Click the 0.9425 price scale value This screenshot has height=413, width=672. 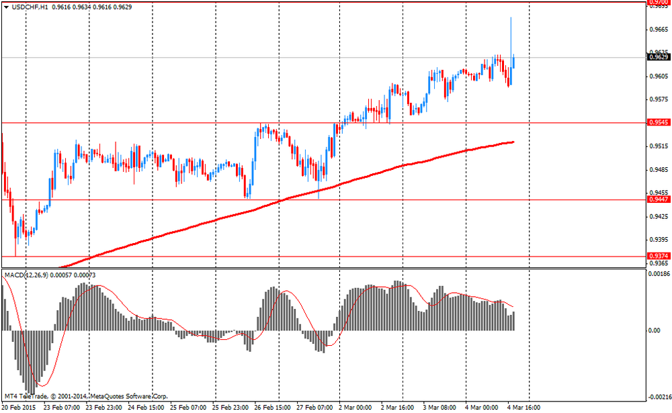659,216
